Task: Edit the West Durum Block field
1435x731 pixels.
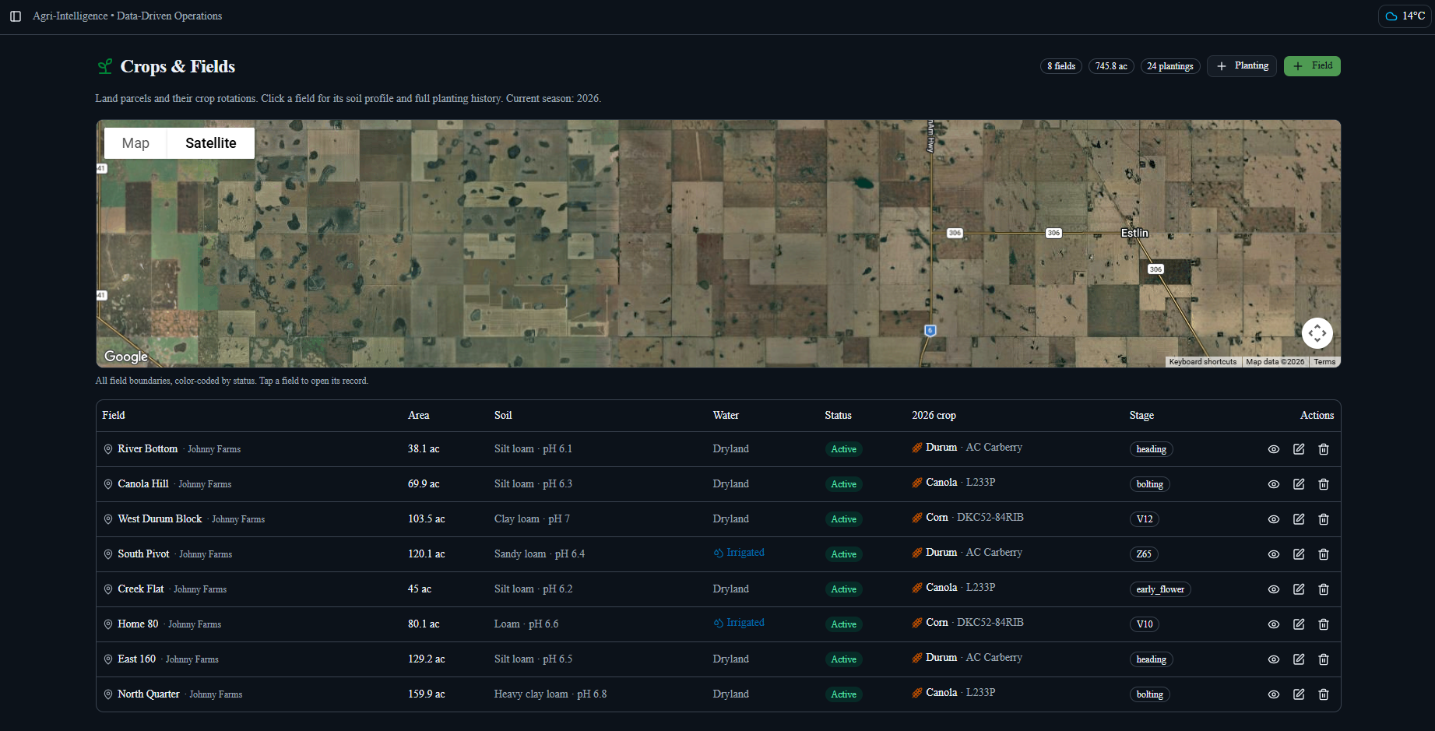Action: (1299, 519)
